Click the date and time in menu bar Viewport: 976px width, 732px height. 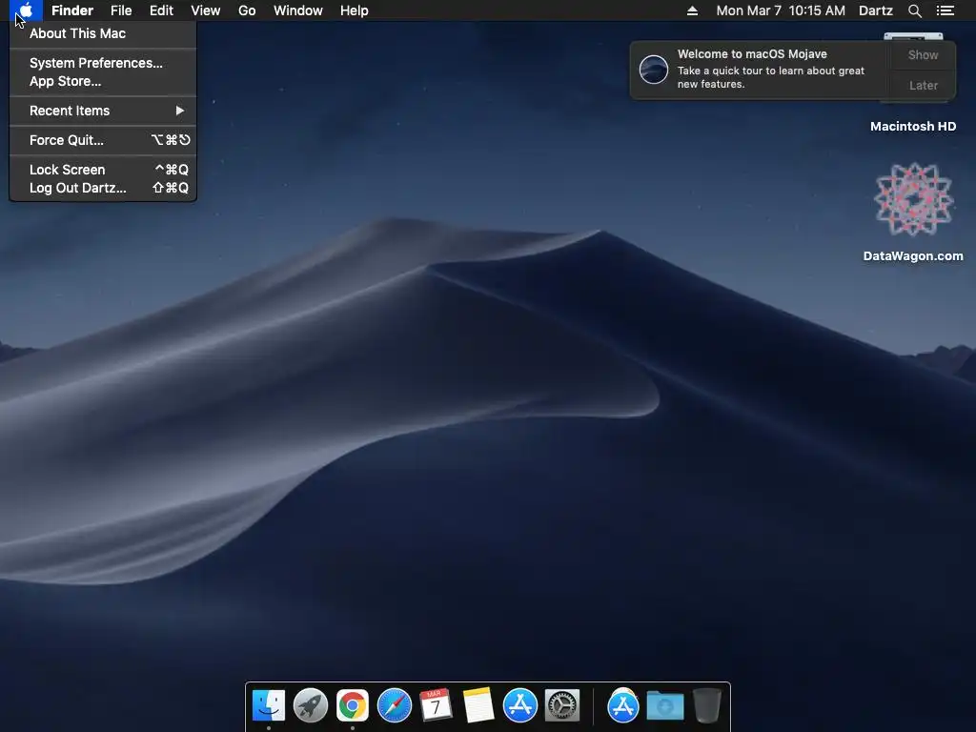781,10
